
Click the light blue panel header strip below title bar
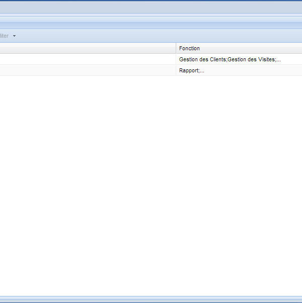[x=151, y=25]
